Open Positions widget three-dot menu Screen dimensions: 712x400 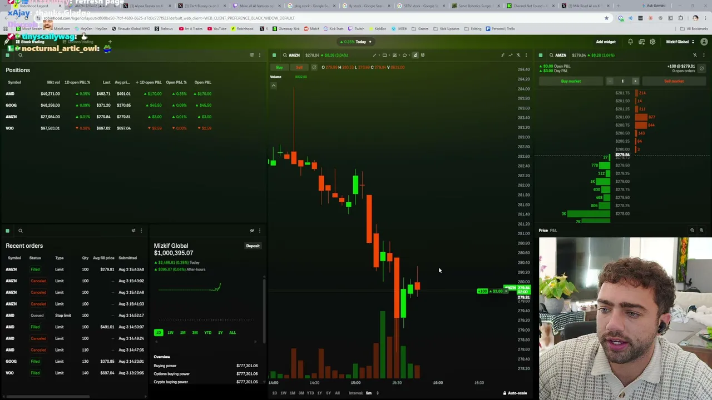pyautogui.click(x=259, y=55)
